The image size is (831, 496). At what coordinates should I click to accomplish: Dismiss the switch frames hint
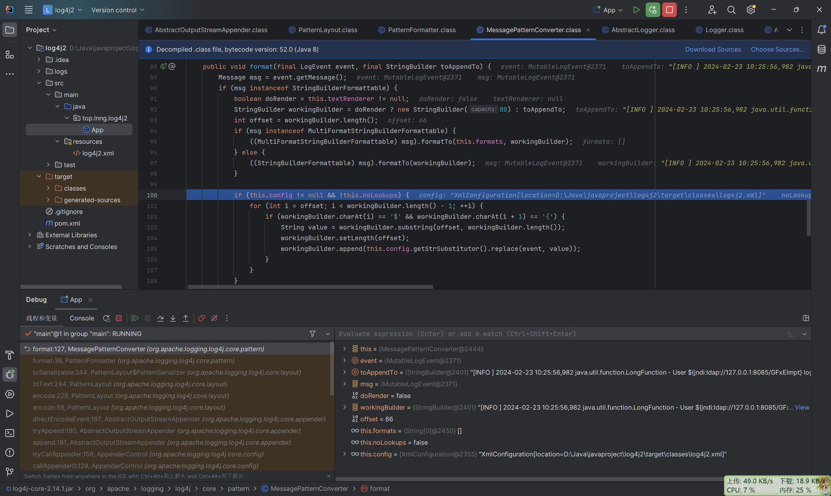(x=329, y=476)
